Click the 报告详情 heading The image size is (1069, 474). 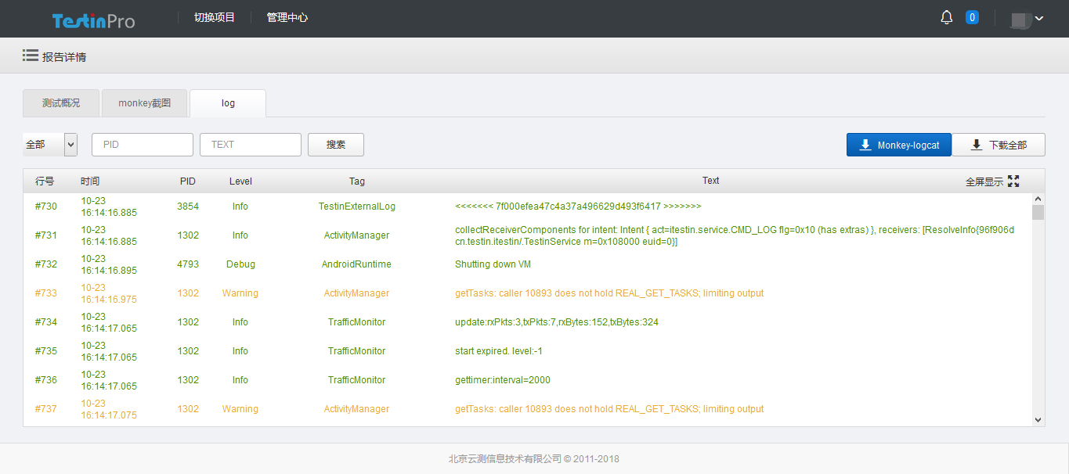click(x=64, y=56)
